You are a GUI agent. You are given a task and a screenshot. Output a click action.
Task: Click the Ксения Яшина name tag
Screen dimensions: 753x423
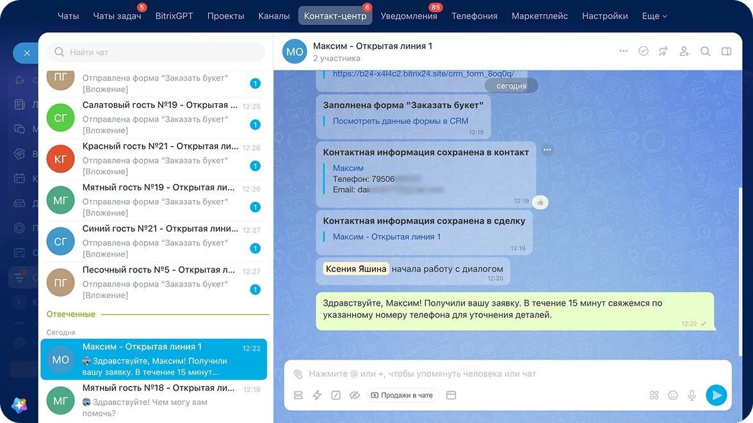coord(356,269)
